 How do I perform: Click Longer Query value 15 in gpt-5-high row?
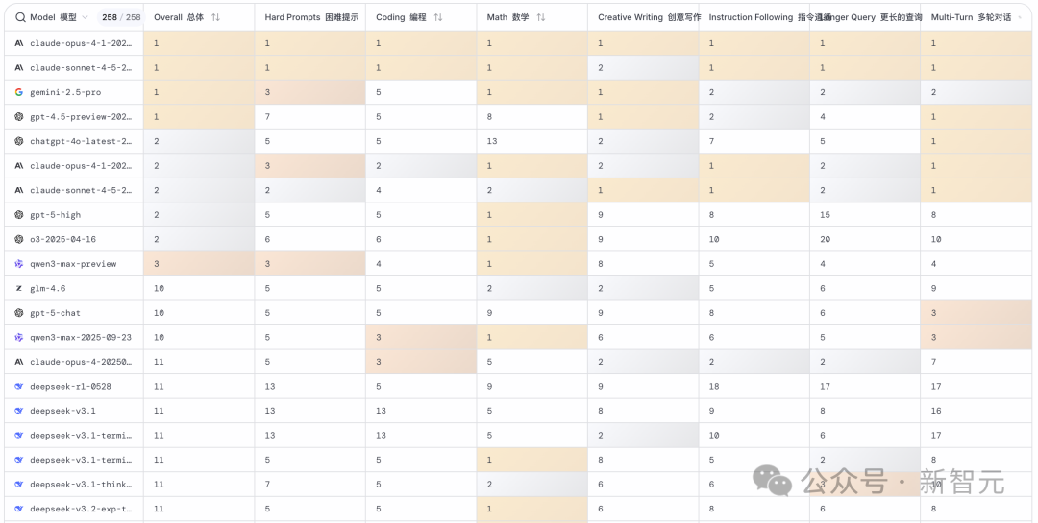pos(825,215)
